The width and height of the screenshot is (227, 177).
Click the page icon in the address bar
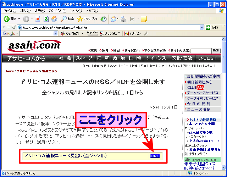pyautogui.click(x=20, y=27)
